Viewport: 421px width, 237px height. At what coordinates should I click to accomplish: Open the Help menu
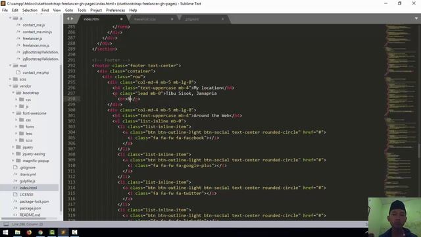click(133, 11)
